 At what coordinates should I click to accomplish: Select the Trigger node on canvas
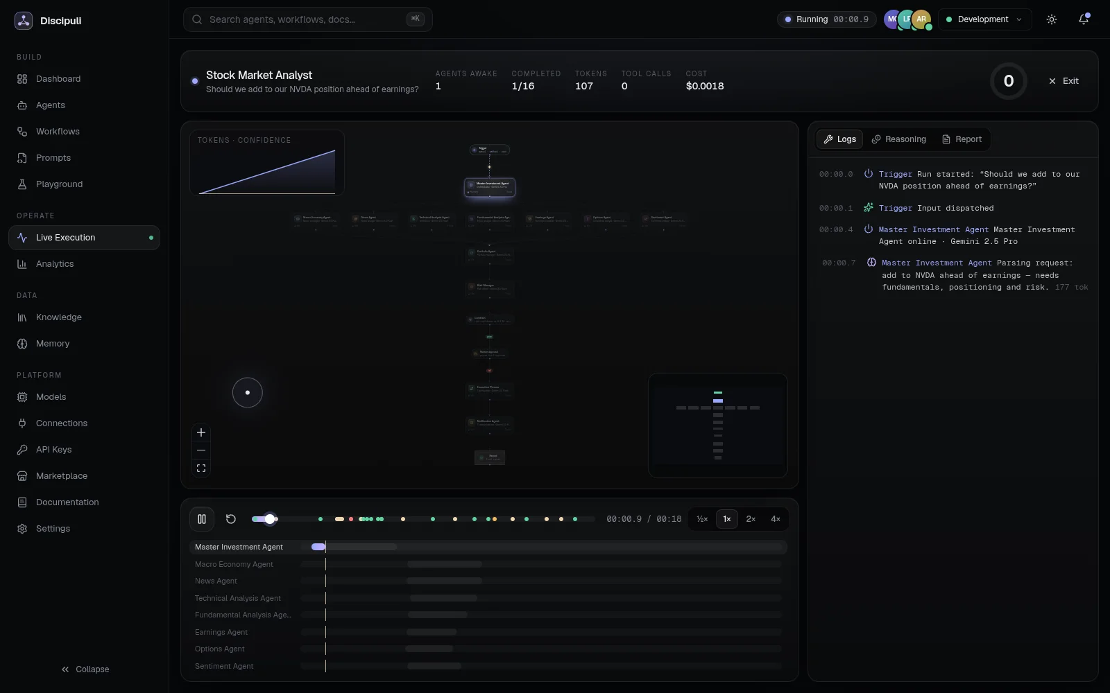tap(490, 150)
